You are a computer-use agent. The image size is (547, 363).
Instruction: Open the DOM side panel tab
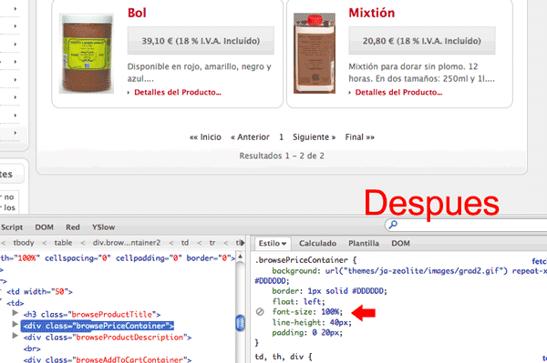(400, 243)
